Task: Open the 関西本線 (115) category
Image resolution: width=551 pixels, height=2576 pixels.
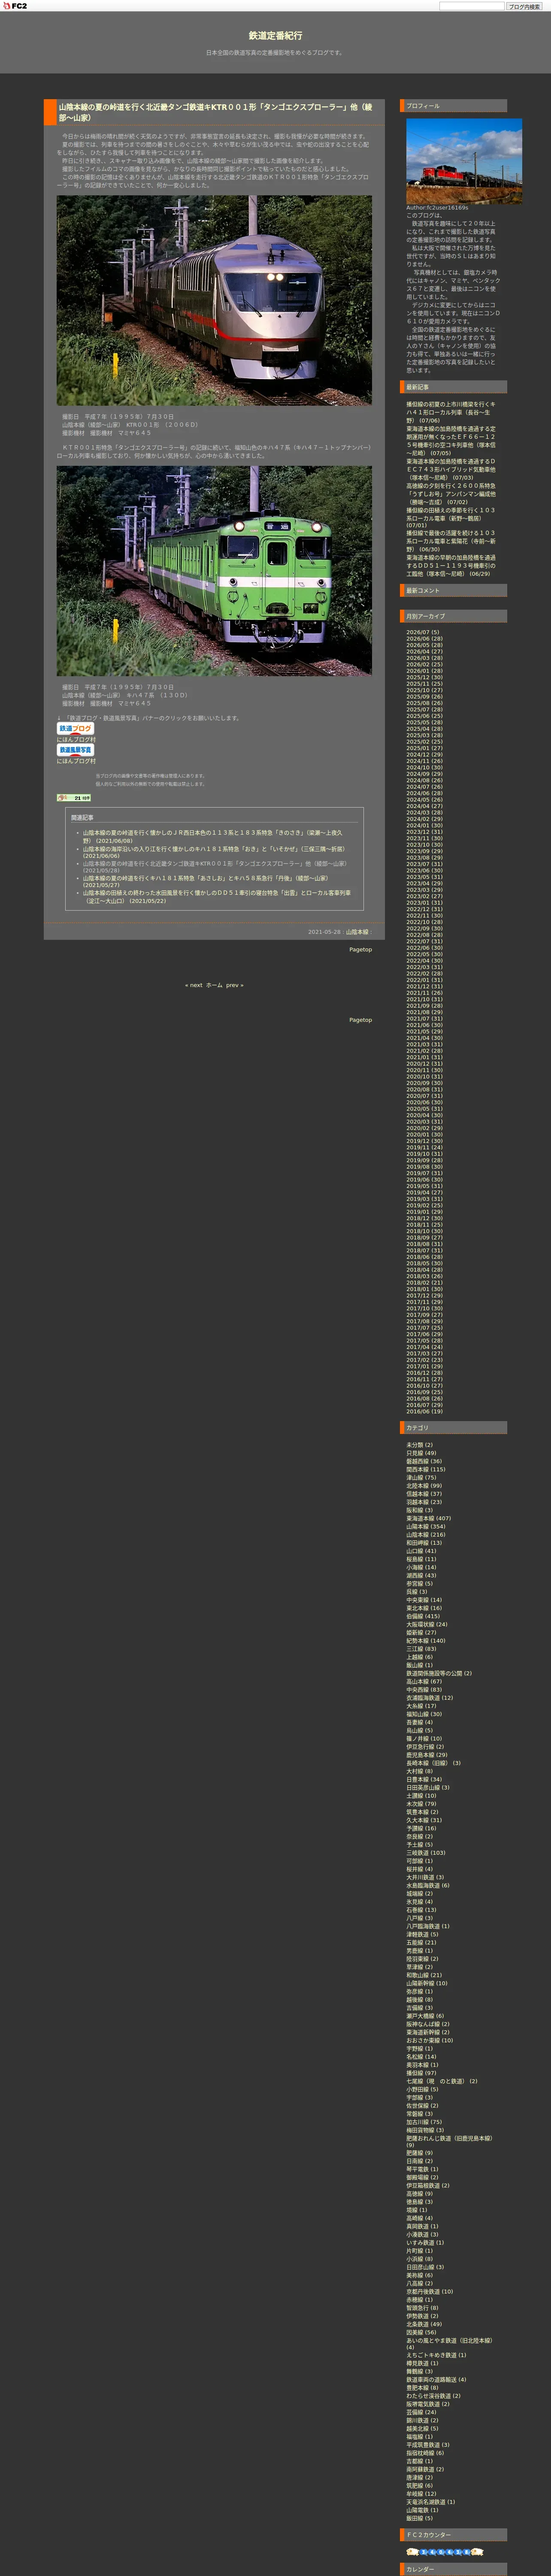Action: click(x=426, y=1469)
